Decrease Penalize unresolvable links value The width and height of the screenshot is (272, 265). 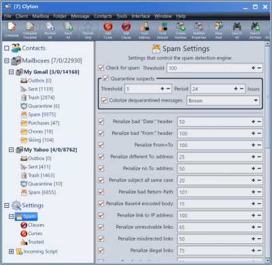coord(259,227)
